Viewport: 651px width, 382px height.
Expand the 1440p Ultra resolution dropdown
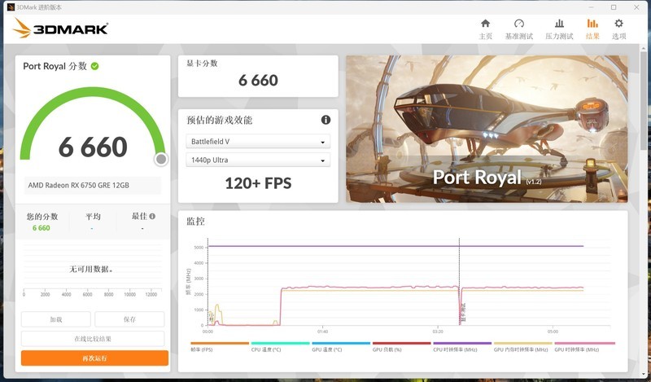point(258,160)
